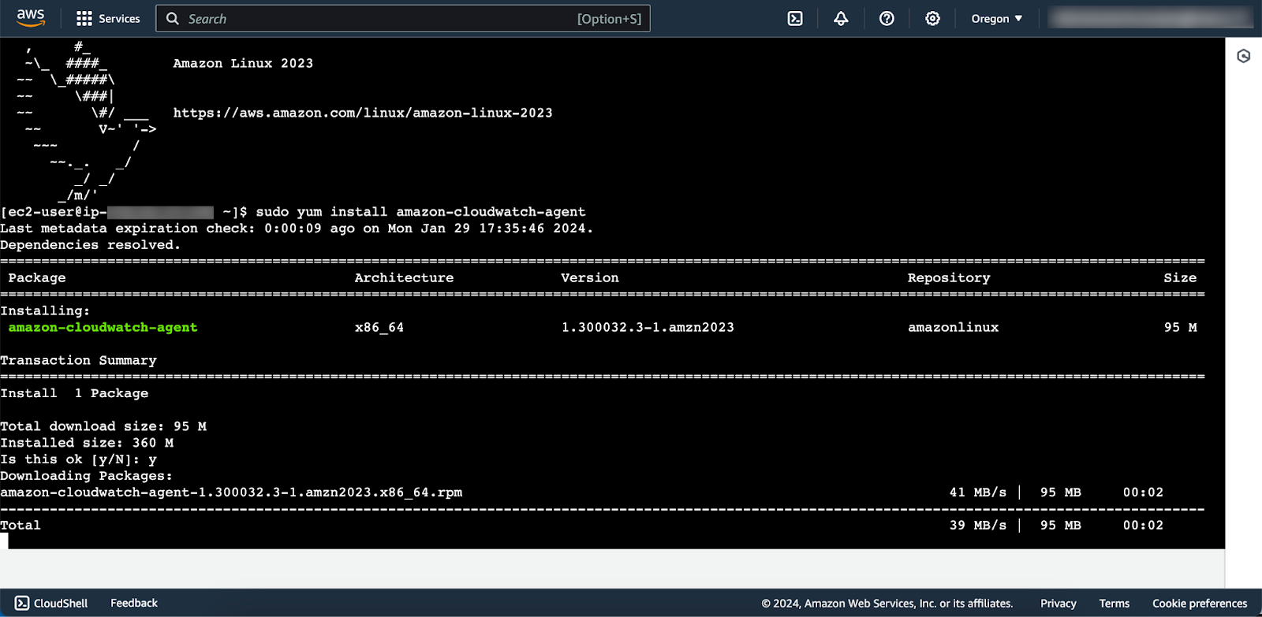Open the settings gear icon

coord(932,18)
